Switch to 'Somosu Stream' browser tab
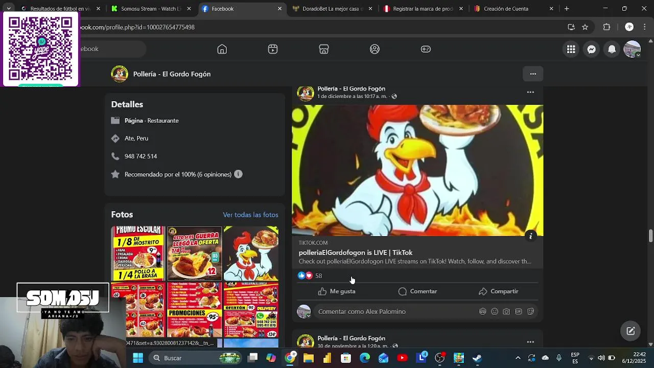654x368 pixels. (151, 9)
